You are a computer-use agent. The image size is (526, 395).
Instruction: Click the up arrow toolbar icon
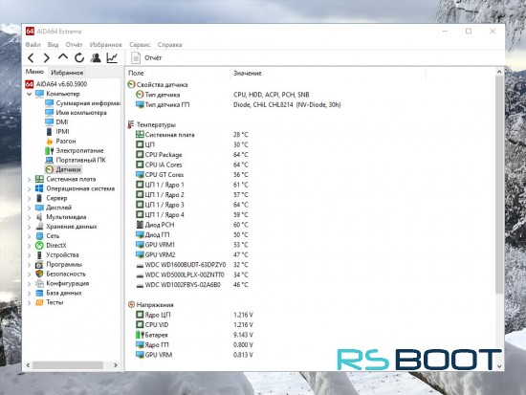[x=63, y=57]
